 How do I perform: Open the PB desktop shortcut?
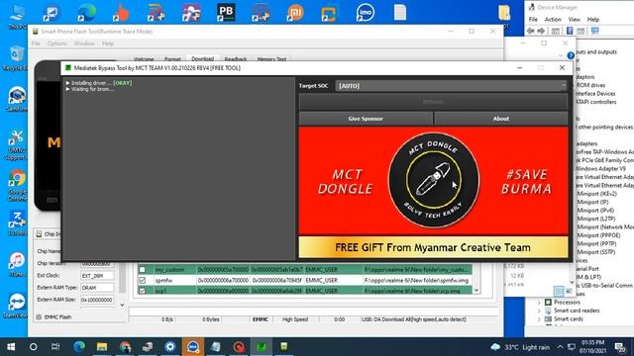[226, 12]
